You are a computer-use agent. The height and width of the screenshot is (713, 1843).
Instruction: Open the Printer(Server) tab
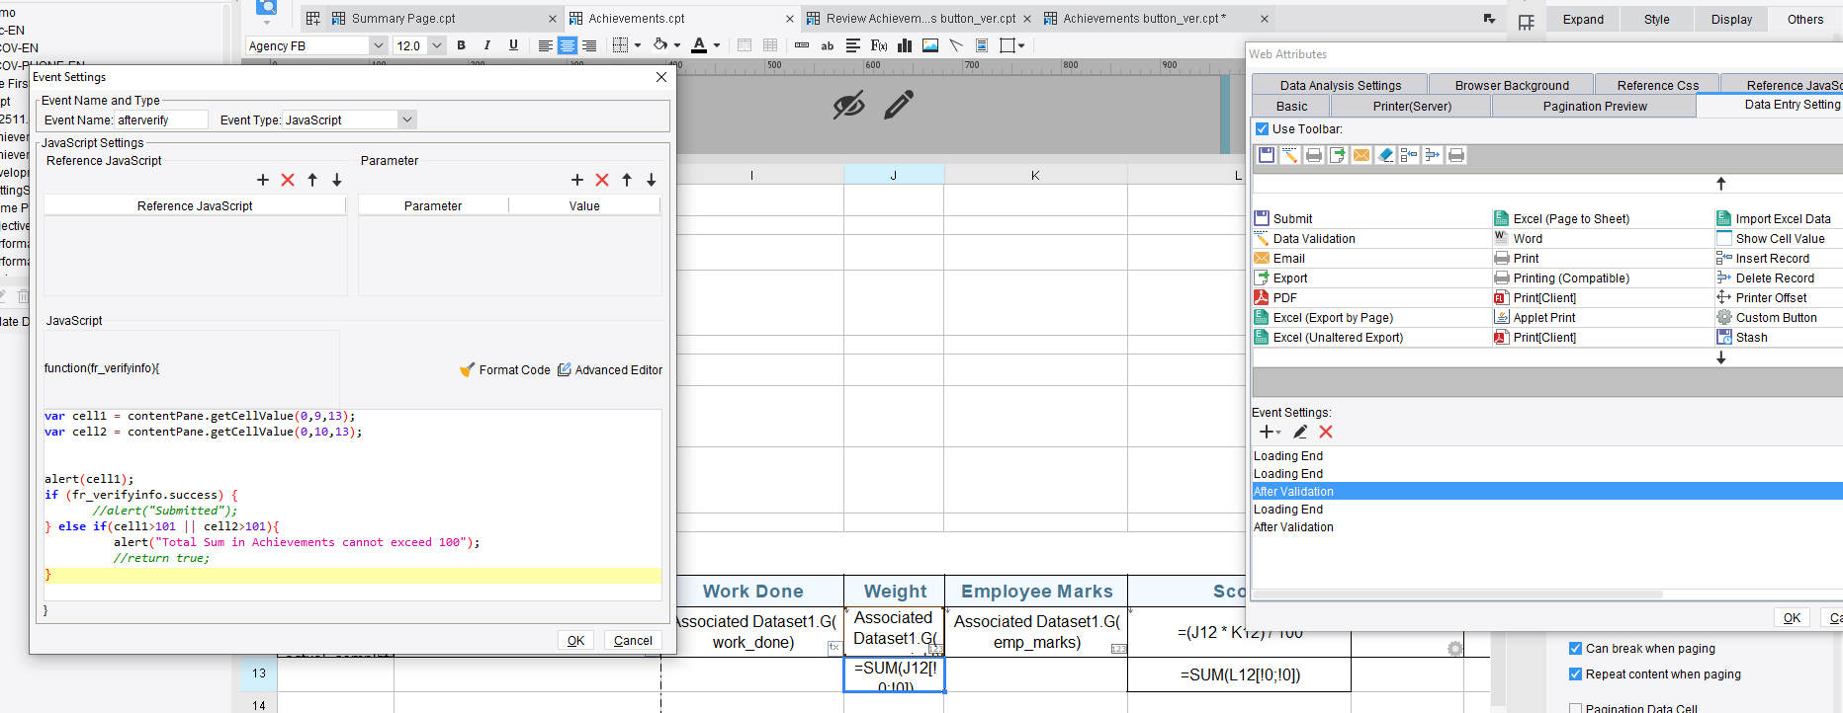pos(1412,107)
